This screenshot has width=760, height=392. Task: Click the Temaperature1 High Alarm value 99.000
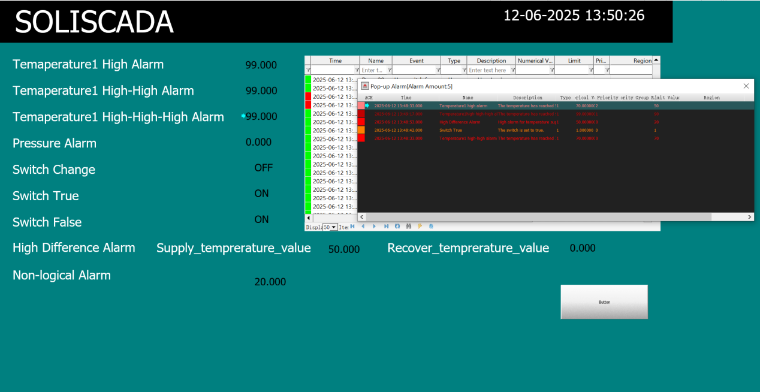(261, 65)
